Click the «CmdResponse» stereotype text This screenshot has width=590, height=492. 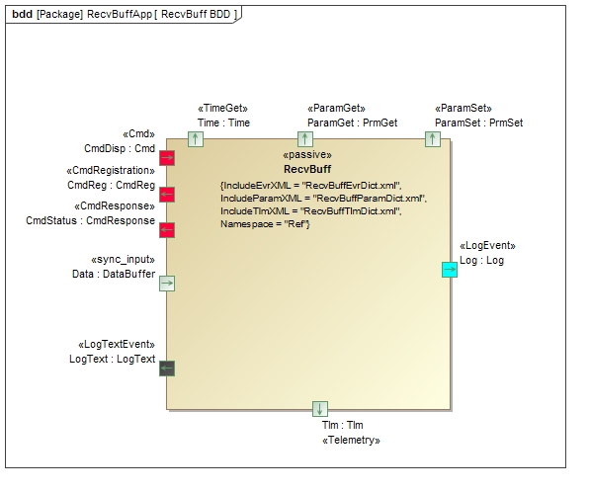[x=115, y=205]
